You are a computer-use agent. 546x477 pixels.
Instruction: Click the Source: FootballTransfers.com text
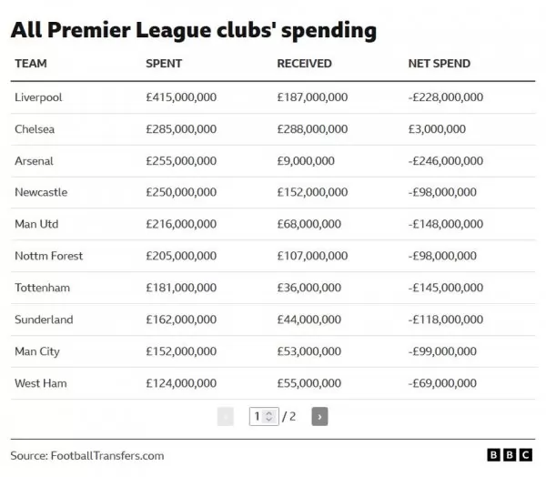click(x=87, y=456)
